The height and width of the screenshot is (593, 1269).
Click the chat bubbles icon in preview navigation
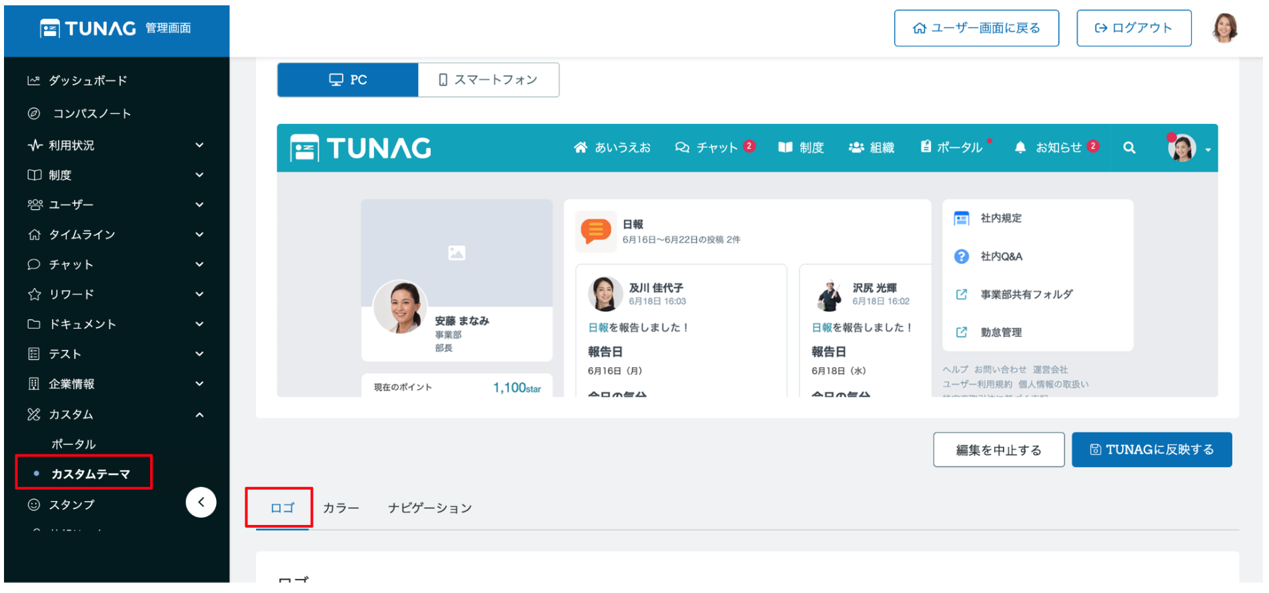tap(682, 148)
